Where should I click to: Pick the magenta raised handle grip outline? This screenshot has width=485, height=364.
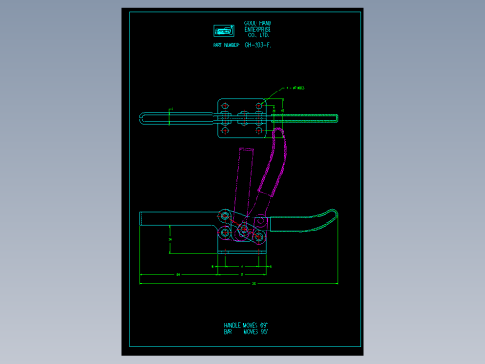pos(273,161)
